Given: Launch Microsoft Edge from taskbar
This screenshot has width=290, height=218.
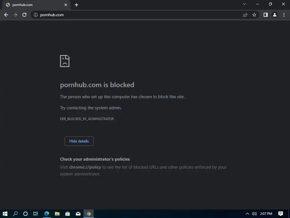Looking at the screenshot, I should (x=47, y=214).
